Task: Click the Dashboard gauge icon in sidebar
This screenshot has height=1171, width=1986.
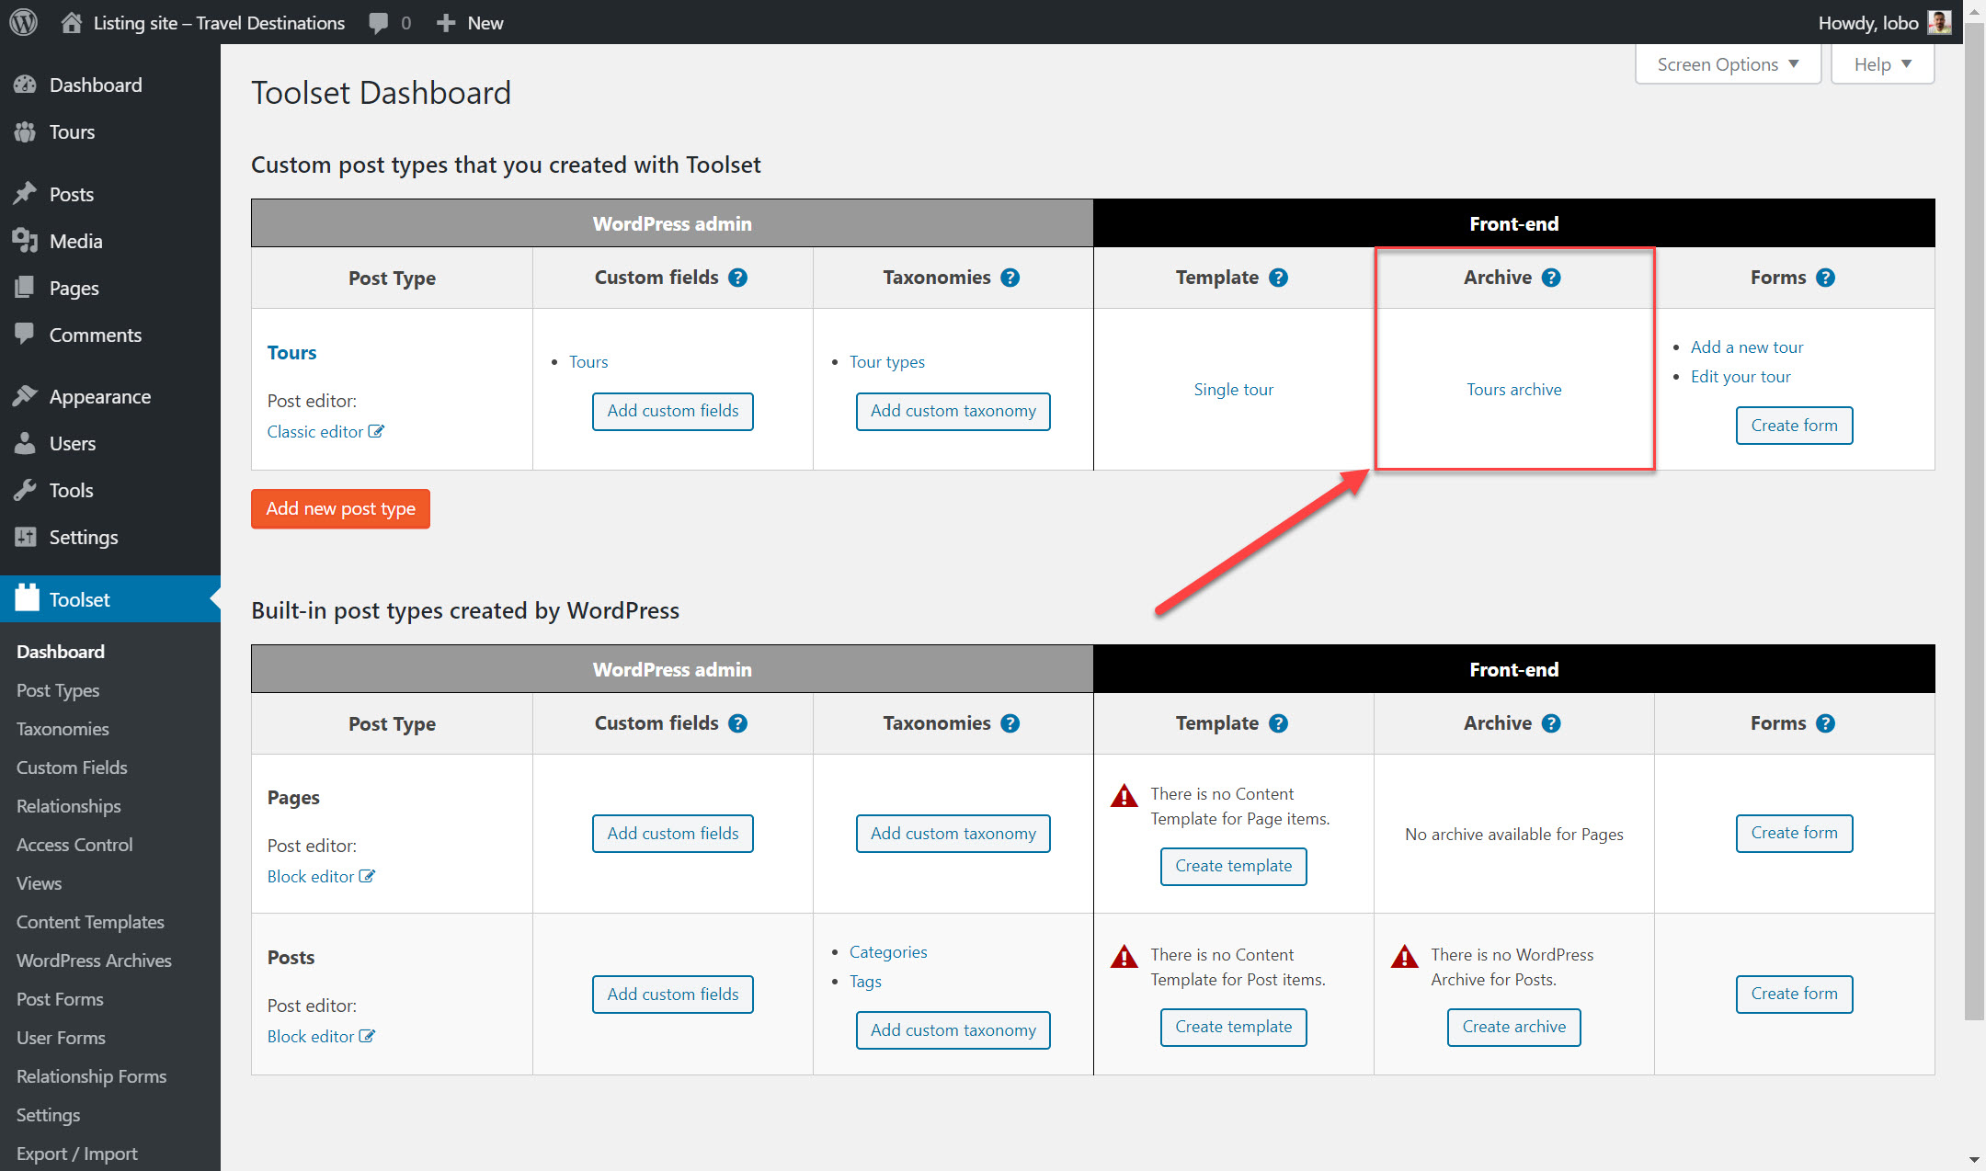Action: (x=25, y=85)
